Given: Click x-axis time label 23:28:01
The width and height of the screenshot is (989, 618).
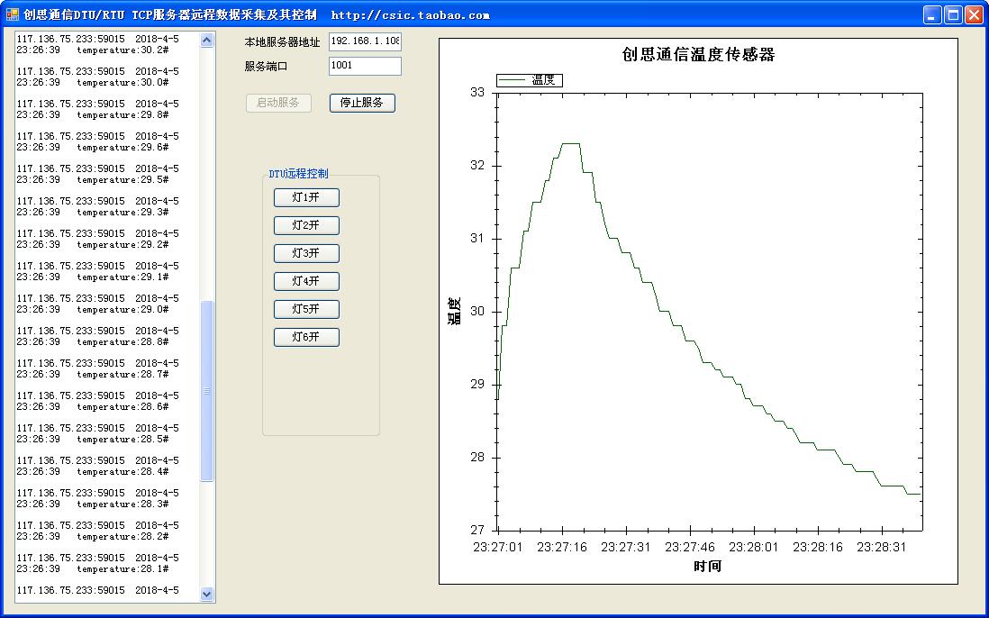Looking at the screenshot, I should pos(754,548).
